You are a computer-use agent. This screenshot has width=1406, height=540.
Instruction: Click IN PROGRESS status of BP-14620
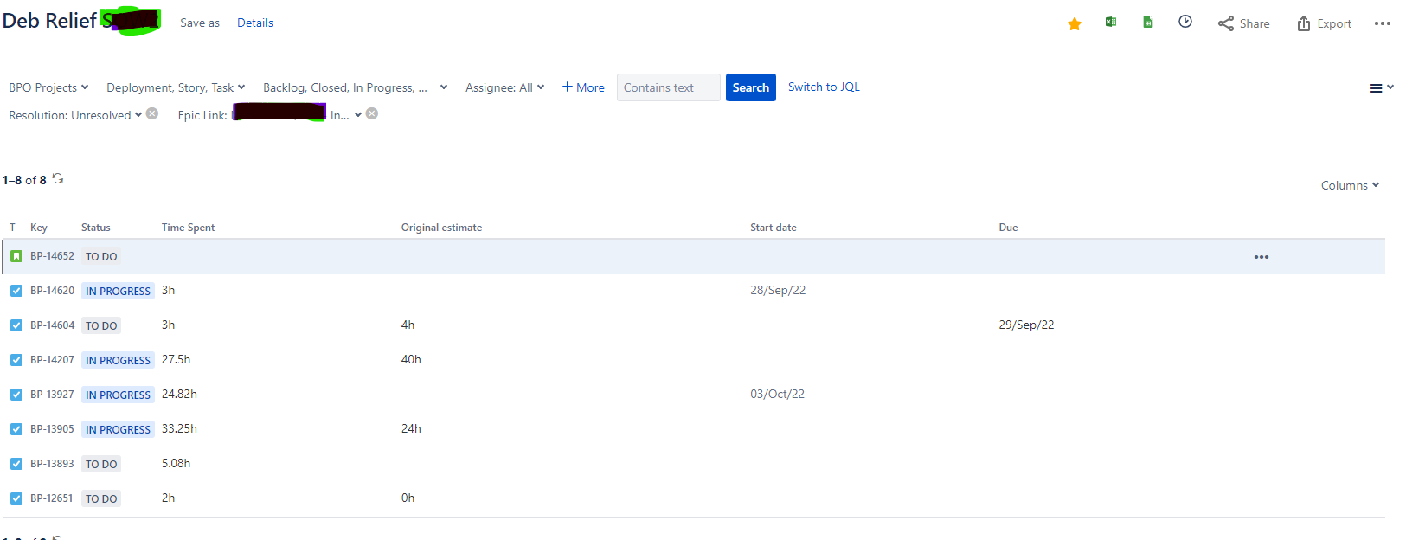pos(118,292)
